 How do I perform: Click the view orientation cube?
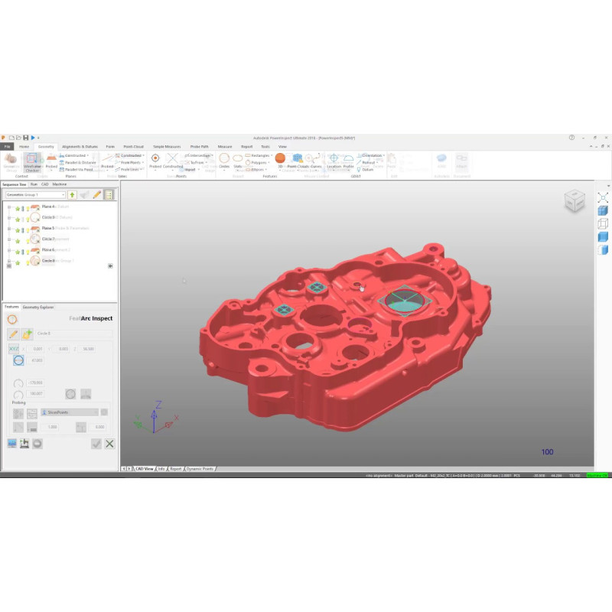tap(575, 202)
